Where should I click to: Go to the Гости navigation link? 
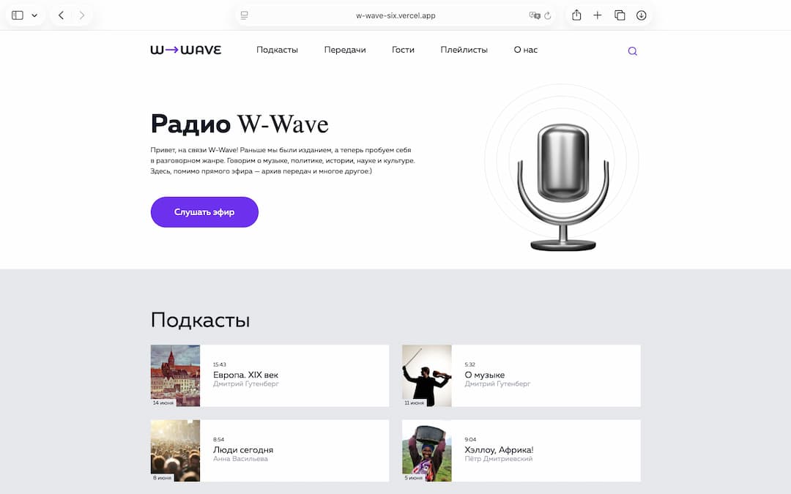(403, 50)
